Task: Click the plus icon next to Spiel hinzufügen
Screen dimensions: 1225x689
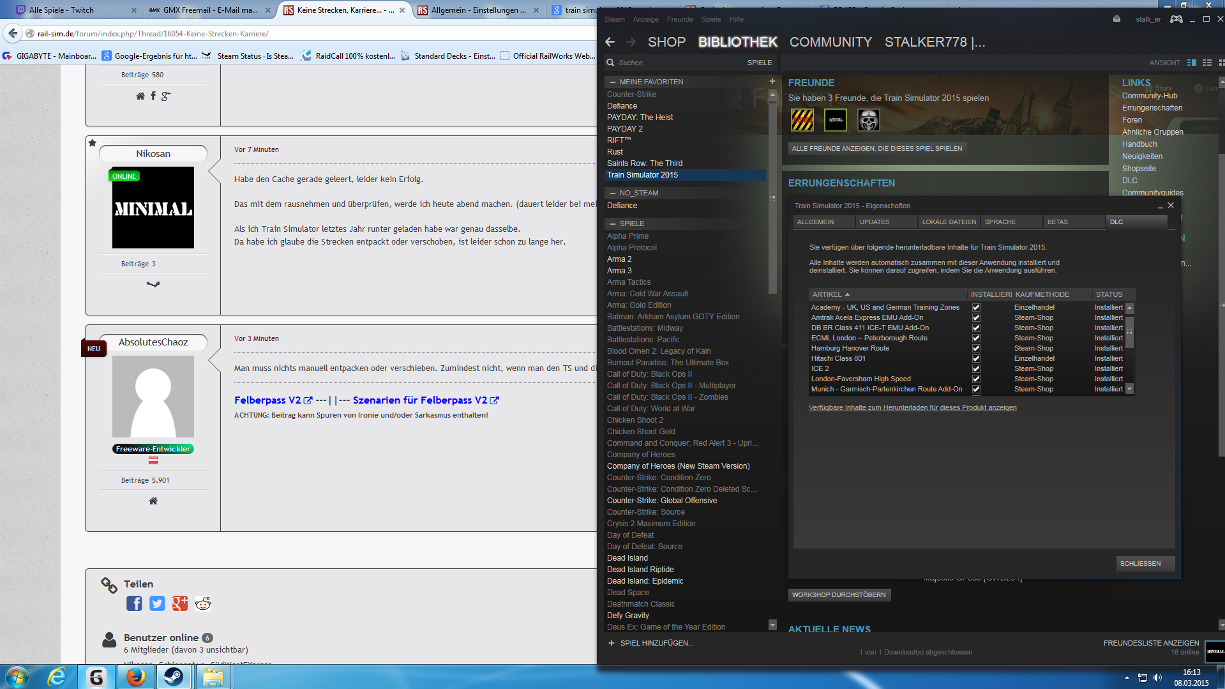Action: [x=611, y=643]
